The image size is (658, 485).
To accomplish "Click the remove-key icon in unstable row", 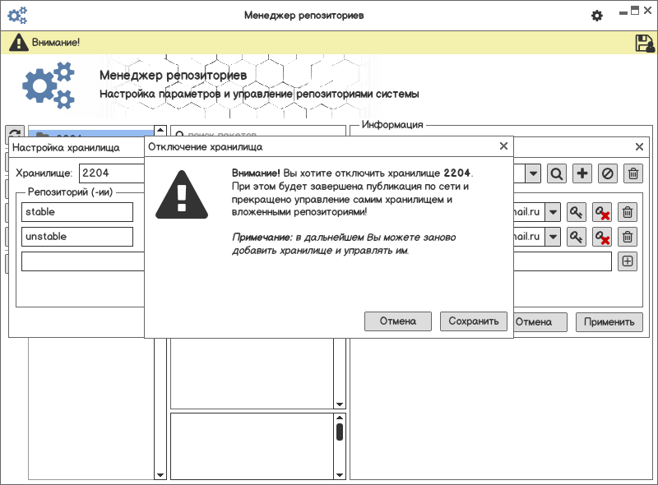I will click(x=602, y=237).
